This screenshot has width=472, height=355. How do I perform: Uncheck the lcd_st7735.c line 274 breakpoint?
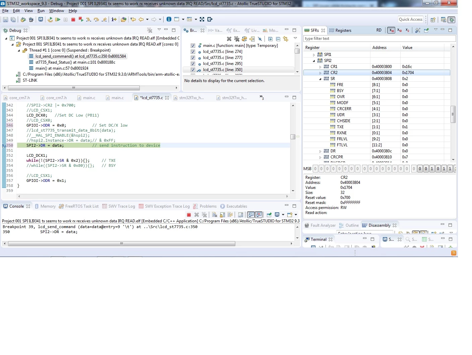click(x=193, y=52)
